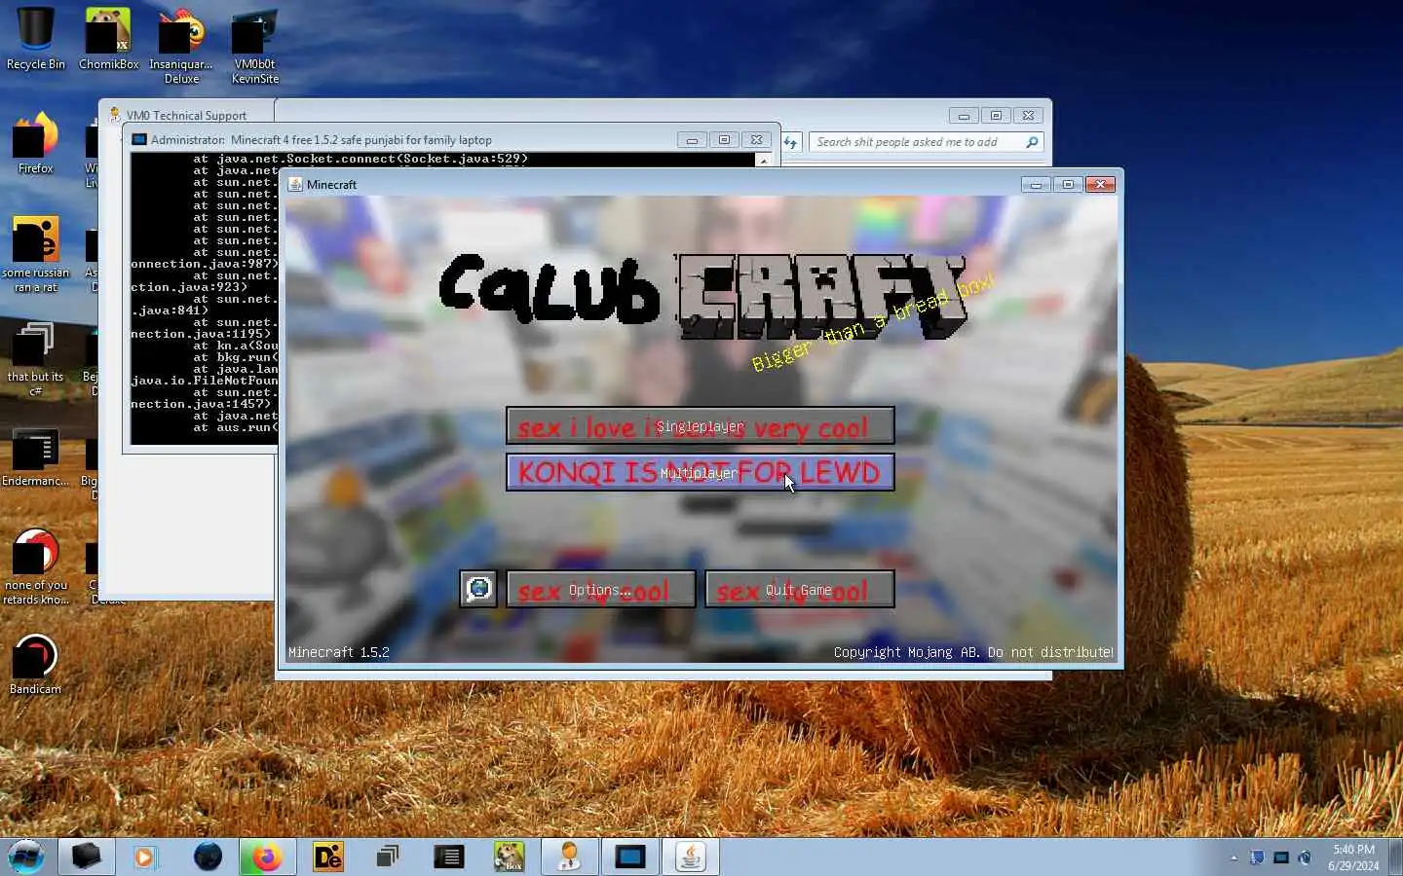Click the search magnifier icon in the support window

point(1032,142)
